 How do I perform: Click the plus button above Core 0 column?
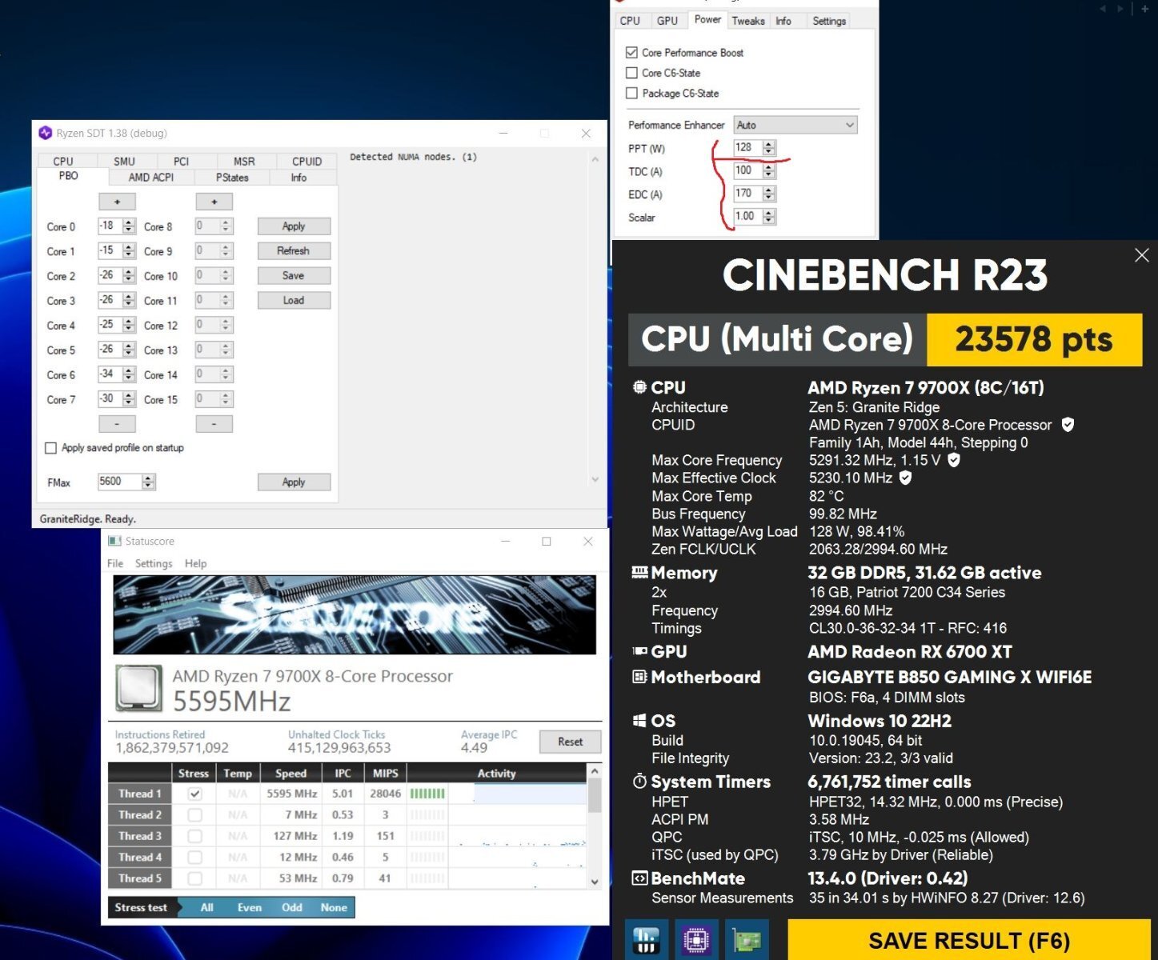point(117,202)
